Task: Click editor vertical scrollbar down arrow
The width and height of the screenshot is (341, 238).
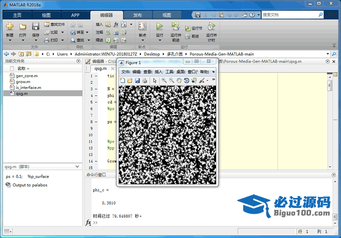Action: [330, 167]
